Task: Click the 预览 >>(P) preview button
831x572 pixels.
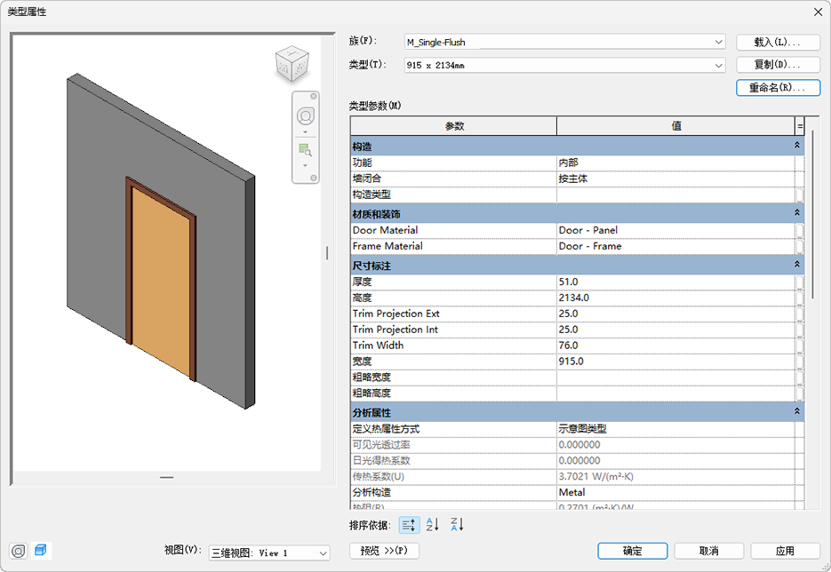Action: [384, 551]
